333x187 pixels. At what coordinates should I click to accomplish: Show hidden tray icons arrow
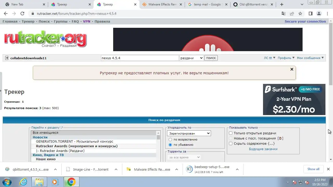tap(288, 182)
